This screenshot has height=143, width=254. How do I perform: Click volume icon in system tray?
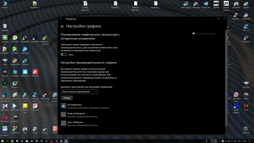pos(235,141)
